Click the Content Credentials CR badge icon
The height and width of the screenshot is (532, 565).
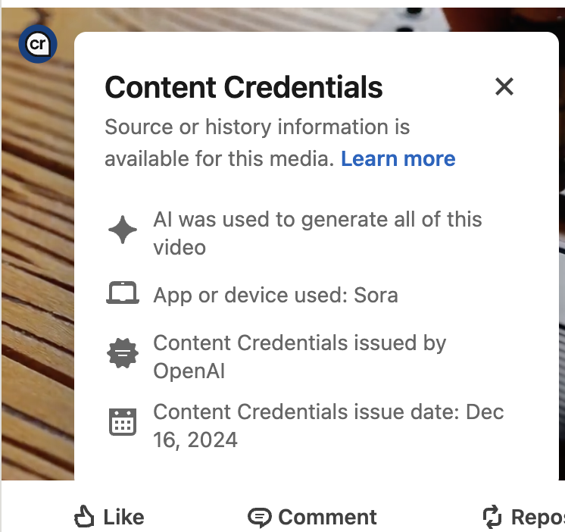click(38, 45)
